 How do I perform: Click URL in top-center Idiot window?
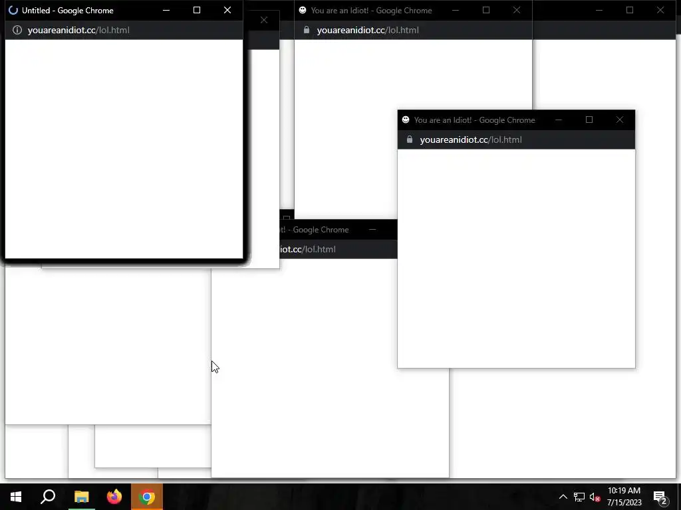click(x=368, y=30)
